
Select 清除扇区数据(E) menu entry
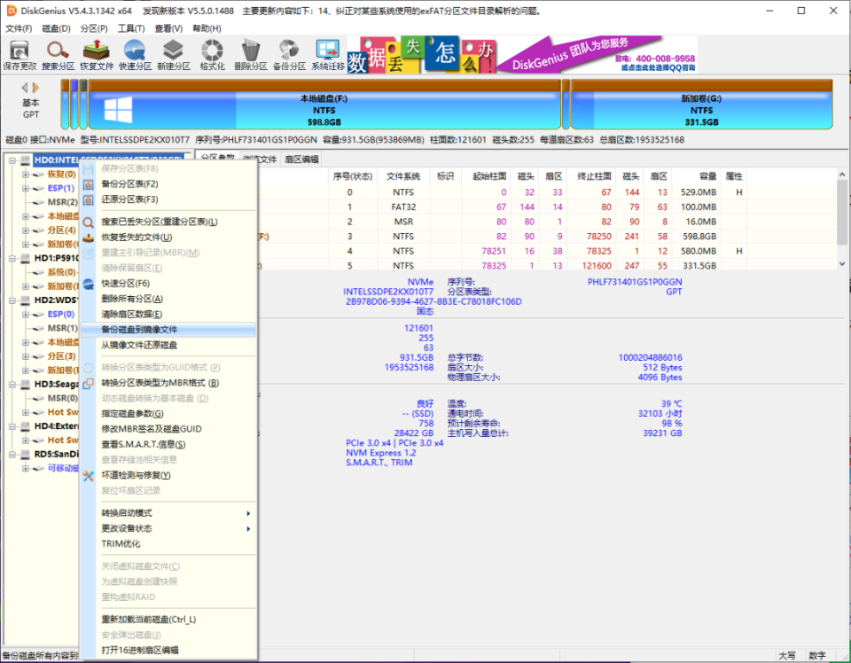(x=168, y=315)
